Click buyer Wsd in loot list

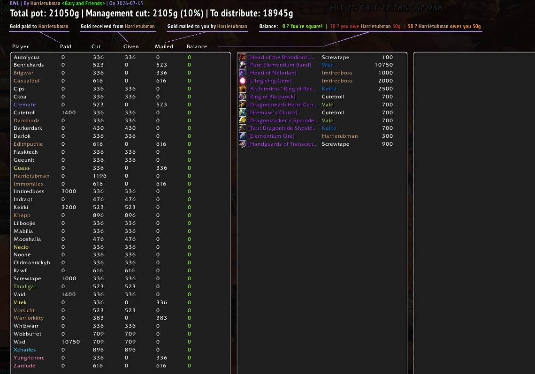coord(328,65)
